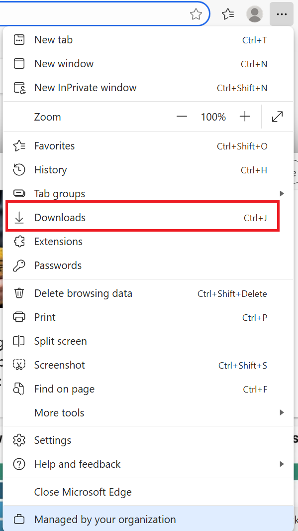Viewport: 298px width, 531px height.
Task: Choose Split screen from the menu
Action: pyautogui.click(x=148, y=341)
